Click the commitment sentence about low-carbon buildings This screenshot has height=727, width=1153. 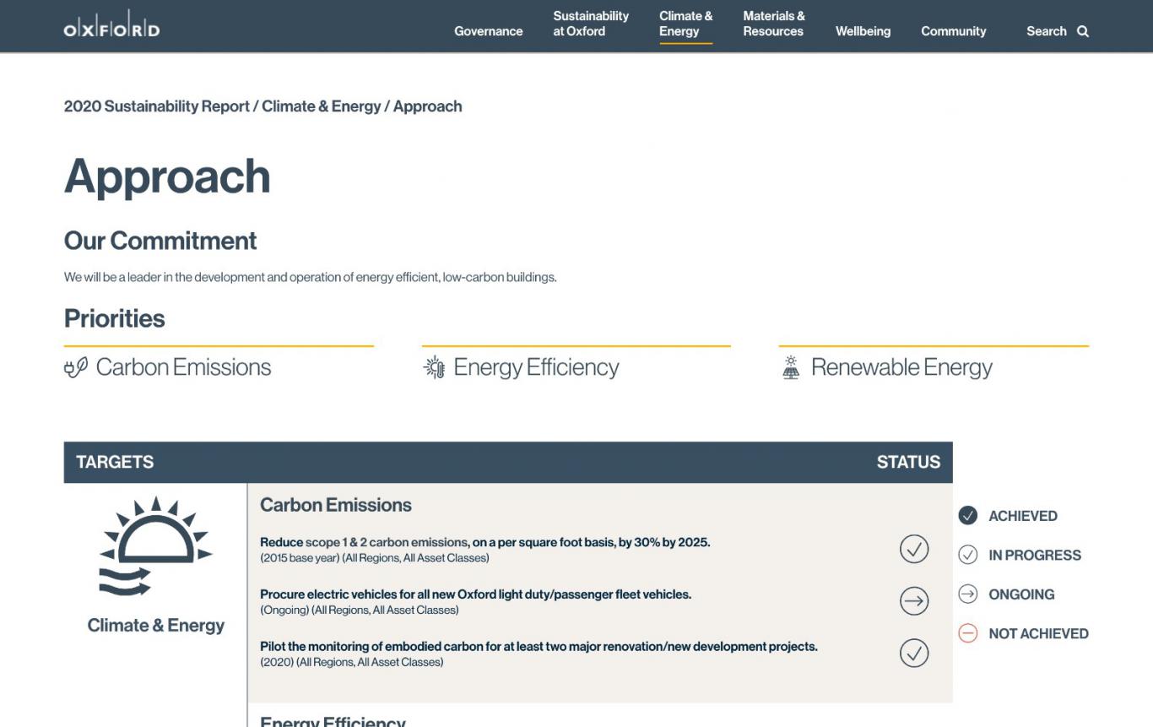coord(311,277)
